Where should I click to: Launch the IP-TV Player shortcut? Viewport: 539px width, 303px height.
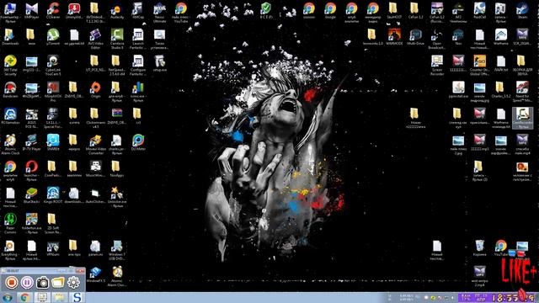click(x=32, y=143)
